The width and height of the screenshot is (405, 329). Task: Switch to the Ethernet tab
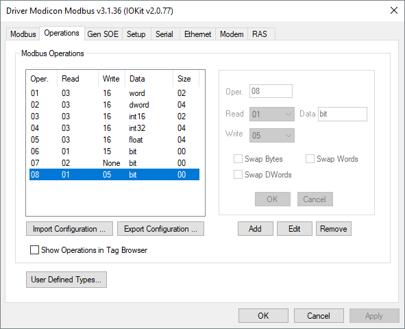pos(197,34)
